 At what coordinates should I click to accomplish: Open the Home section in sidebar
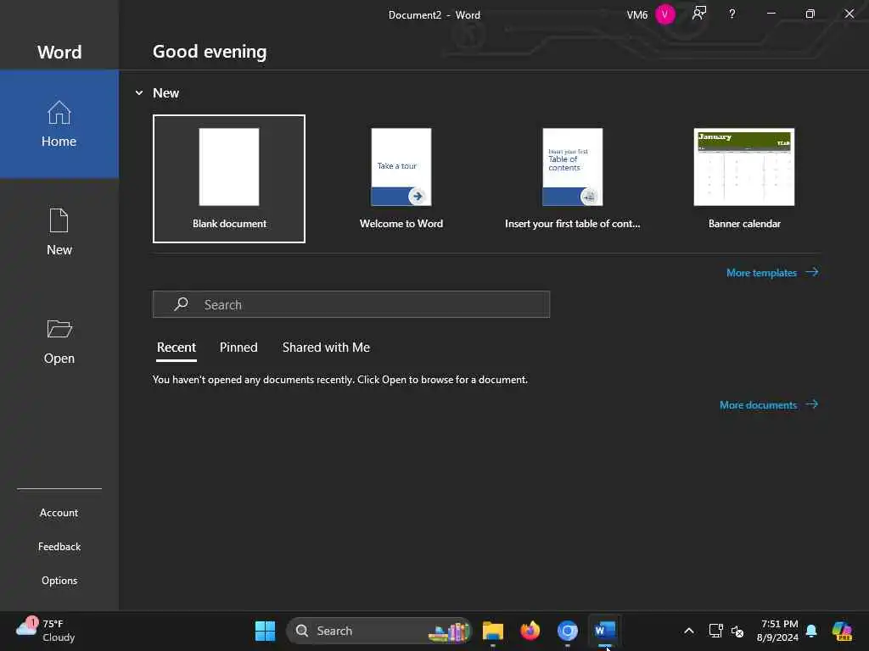tap(59, 124)
